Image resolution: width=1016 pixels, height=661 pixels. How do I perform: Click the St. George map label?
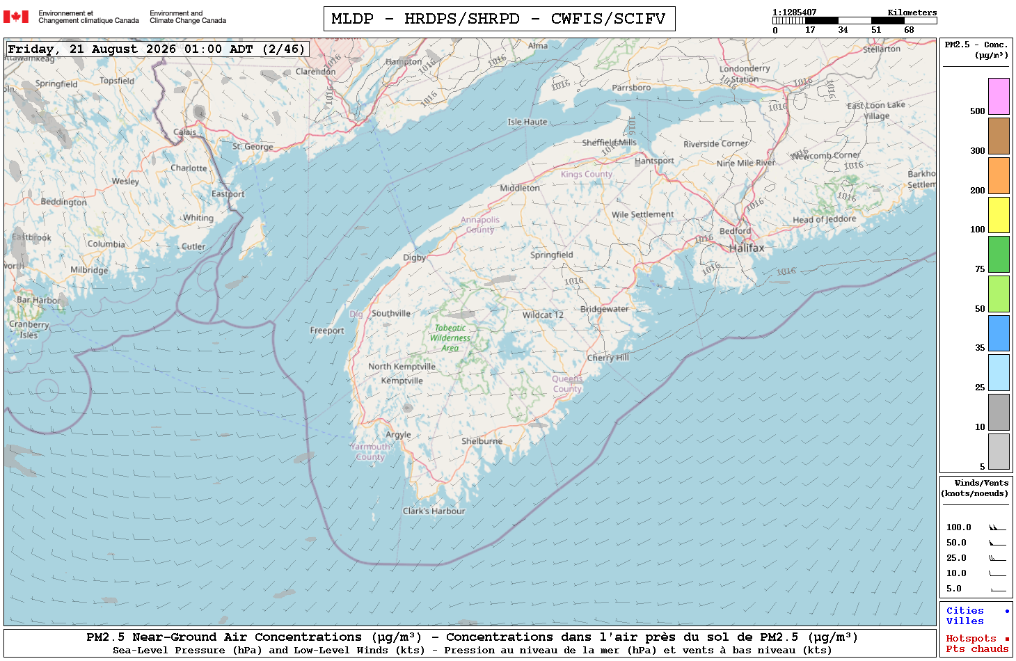tap(253, 147)
